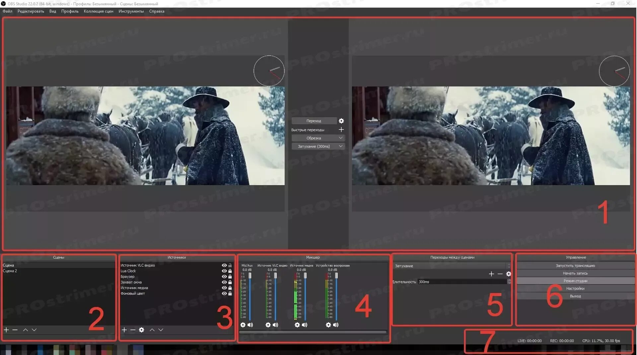Open Источник медиа mixer settings gear
637x355 pixels.
click(297, 325)
